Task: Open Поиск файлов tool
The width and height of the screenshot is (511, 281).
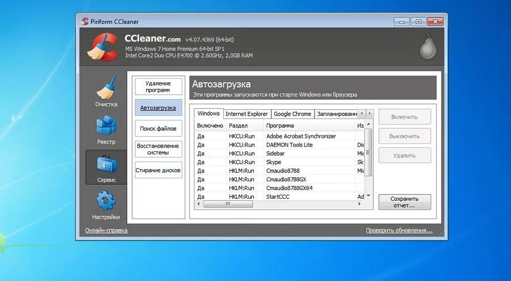Action: (x=158, y=128)
